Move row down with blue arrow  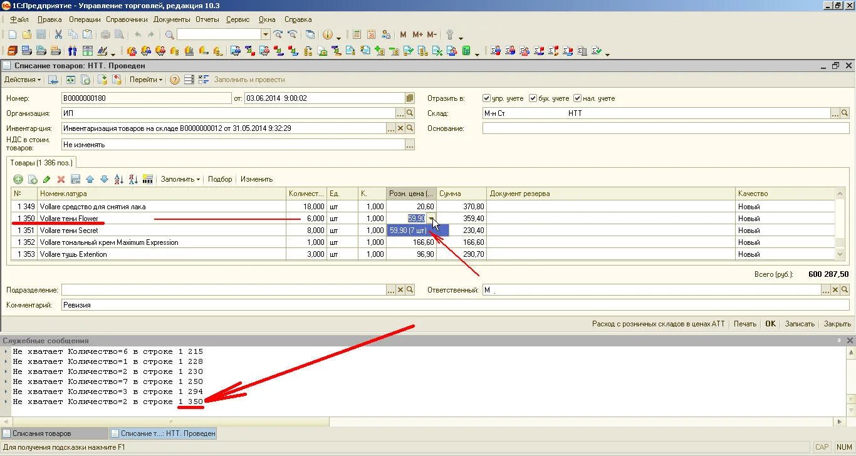tap(104, 179)
